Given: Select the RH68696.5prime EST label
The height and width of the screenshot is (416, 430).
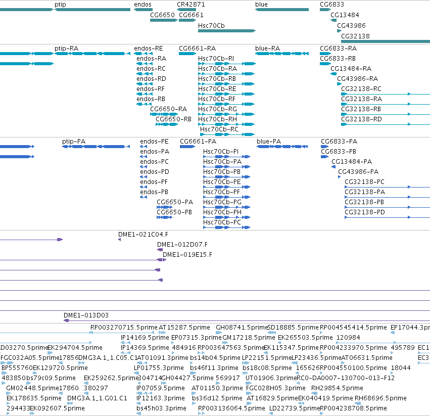Looking at the screenshot, I should click(x=380, y=398).
